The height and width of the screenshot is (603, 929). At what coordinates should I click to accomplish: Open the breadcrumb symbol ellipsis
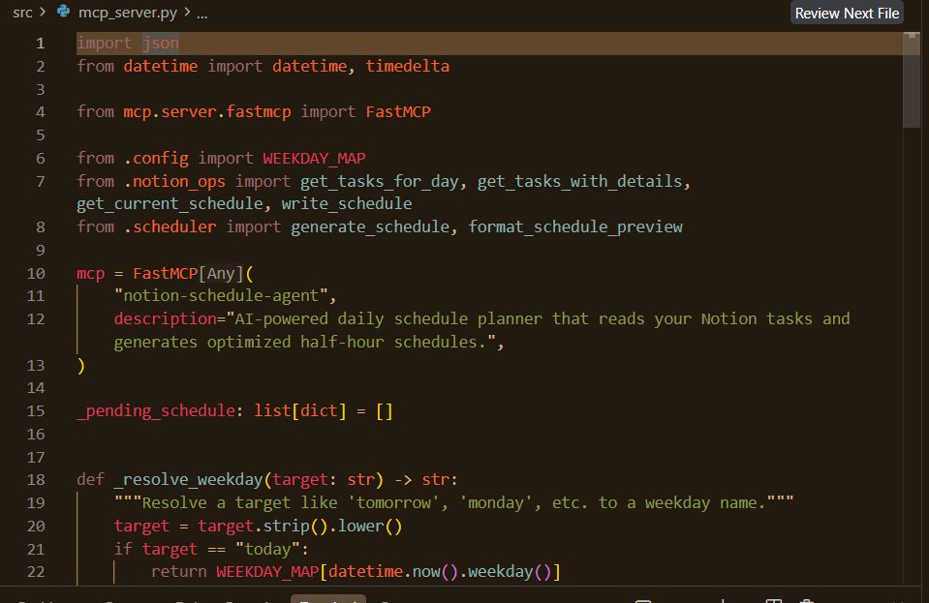tap(202, 13)
